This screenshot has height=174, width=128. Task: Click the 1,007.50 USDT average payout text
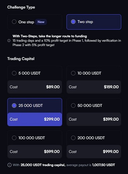click(103, 165)
